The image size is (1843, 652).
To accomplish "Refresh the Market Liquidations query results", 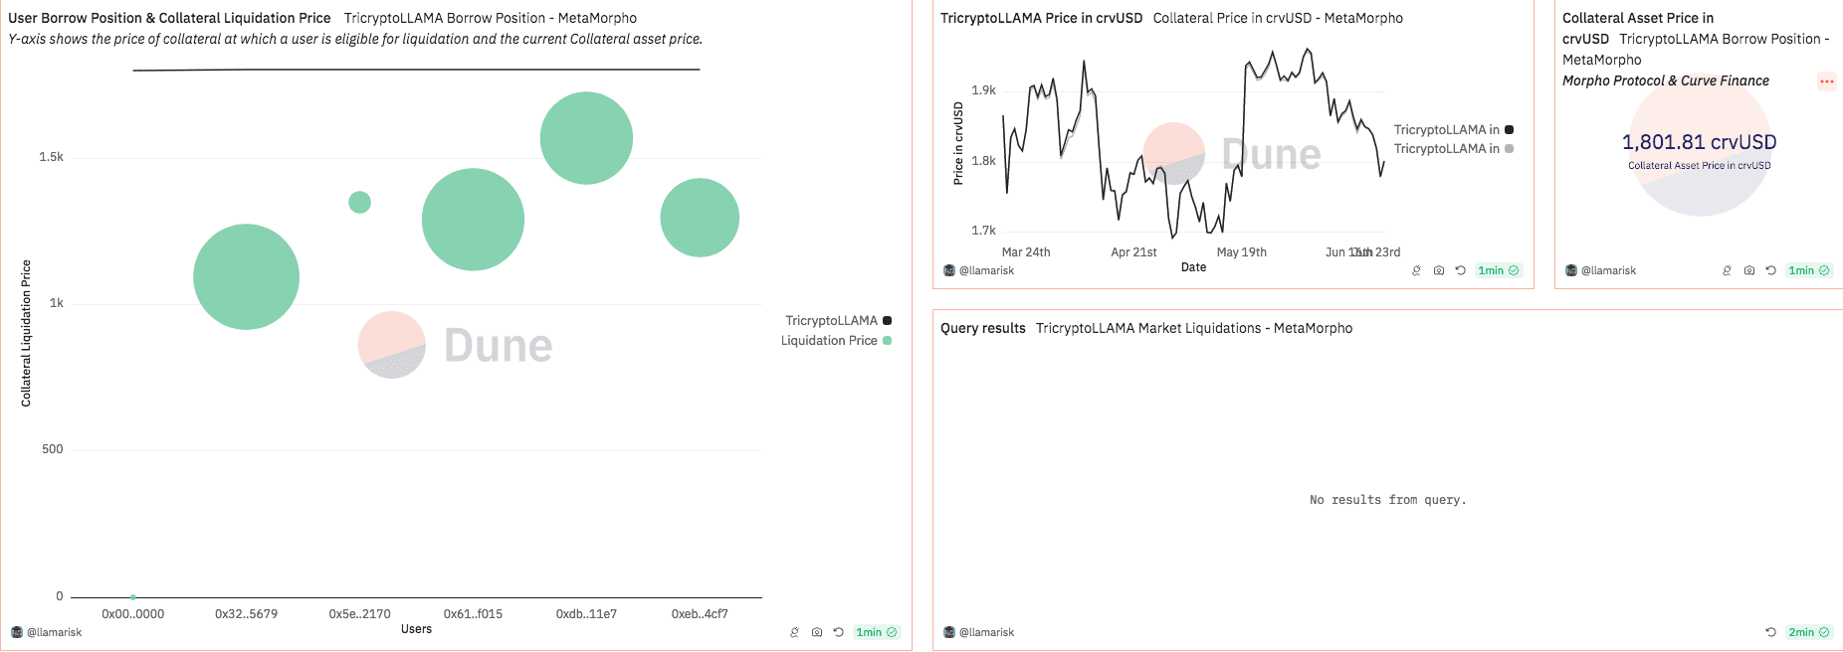I will [1770, 632].
